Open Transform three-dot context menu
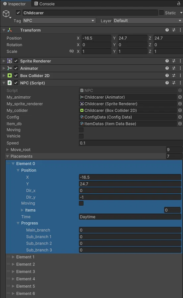This screenshot has height=298, width=183. (x=180, y=30)
